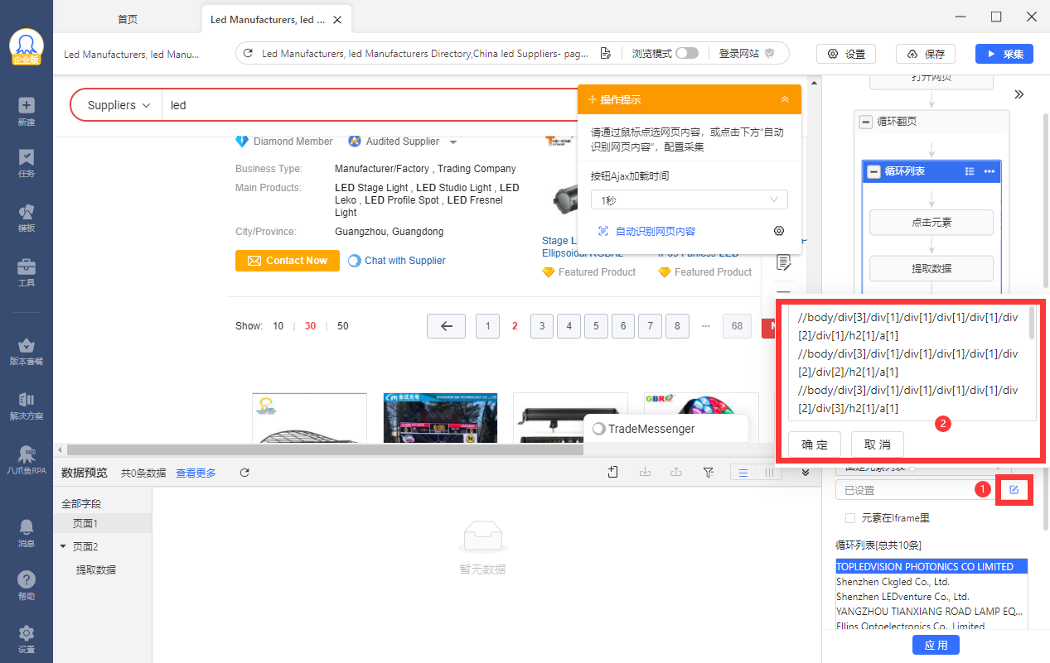Click the XPath list scrollbar
This screenshot has height=663, width=1050.
coord(1032,323)
